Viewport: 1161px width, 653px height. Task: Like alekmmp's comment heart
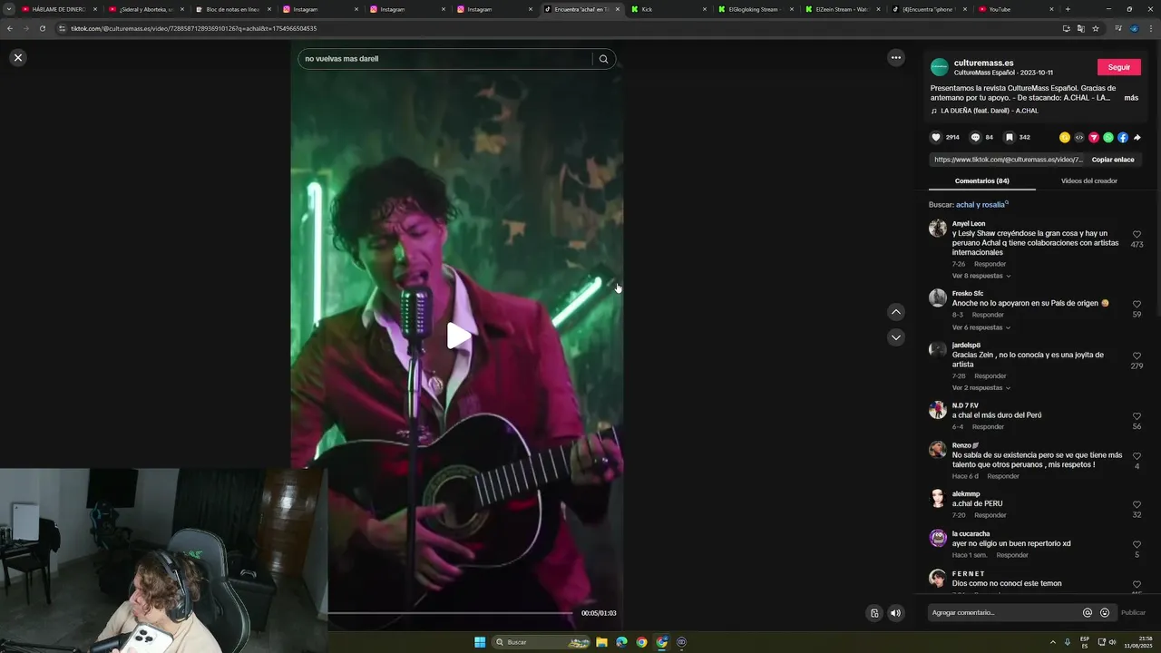pyautogui.click(x=1137, y=504)
